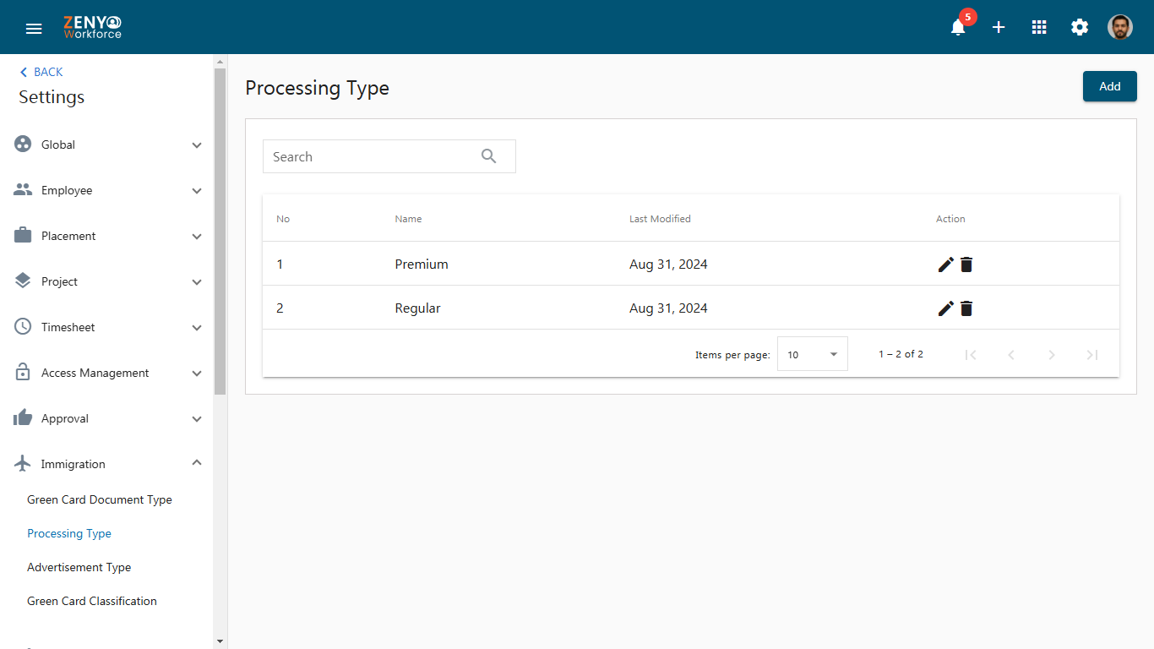The height and width of the screenshot is (649, 1154).
Task: Click the Premium row's Aug 31, 2024 date
Action: [668, 265]
